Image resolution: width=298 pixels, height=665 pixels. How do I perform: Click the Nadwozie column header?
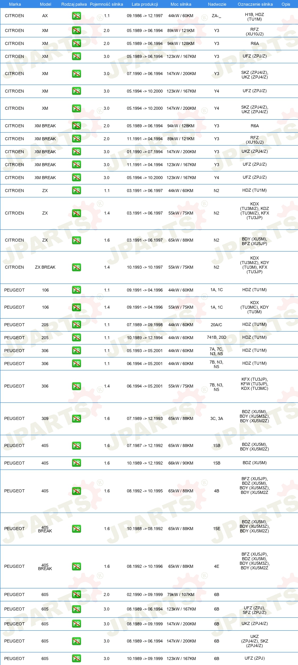(217, 4)
